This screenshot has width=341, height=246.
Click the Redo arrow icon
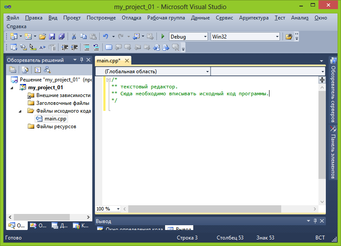click(121, 36)
